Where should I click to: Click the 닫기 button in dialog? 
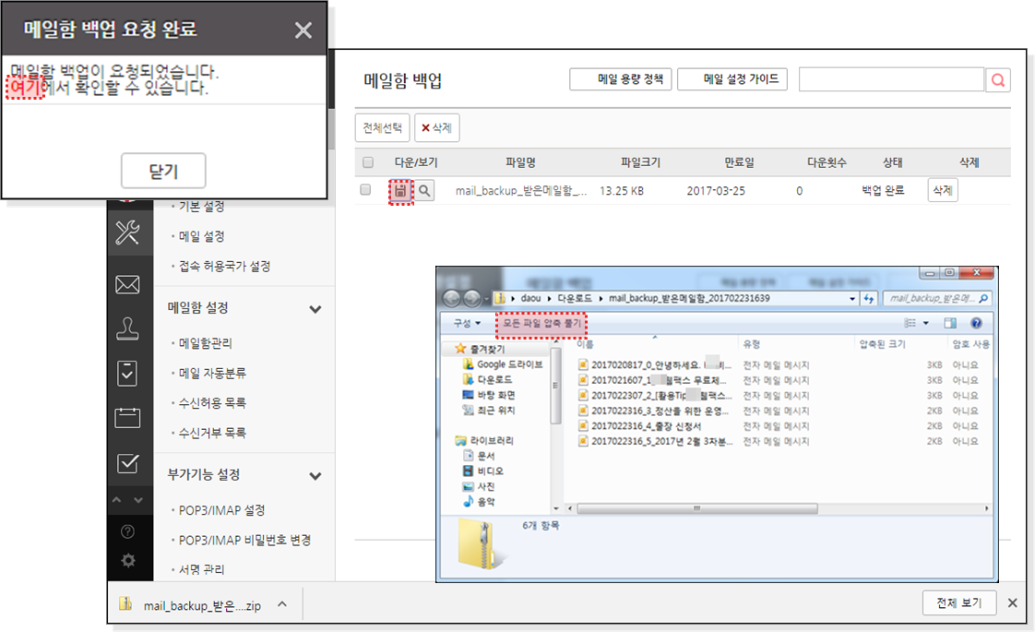coord(163,171)
